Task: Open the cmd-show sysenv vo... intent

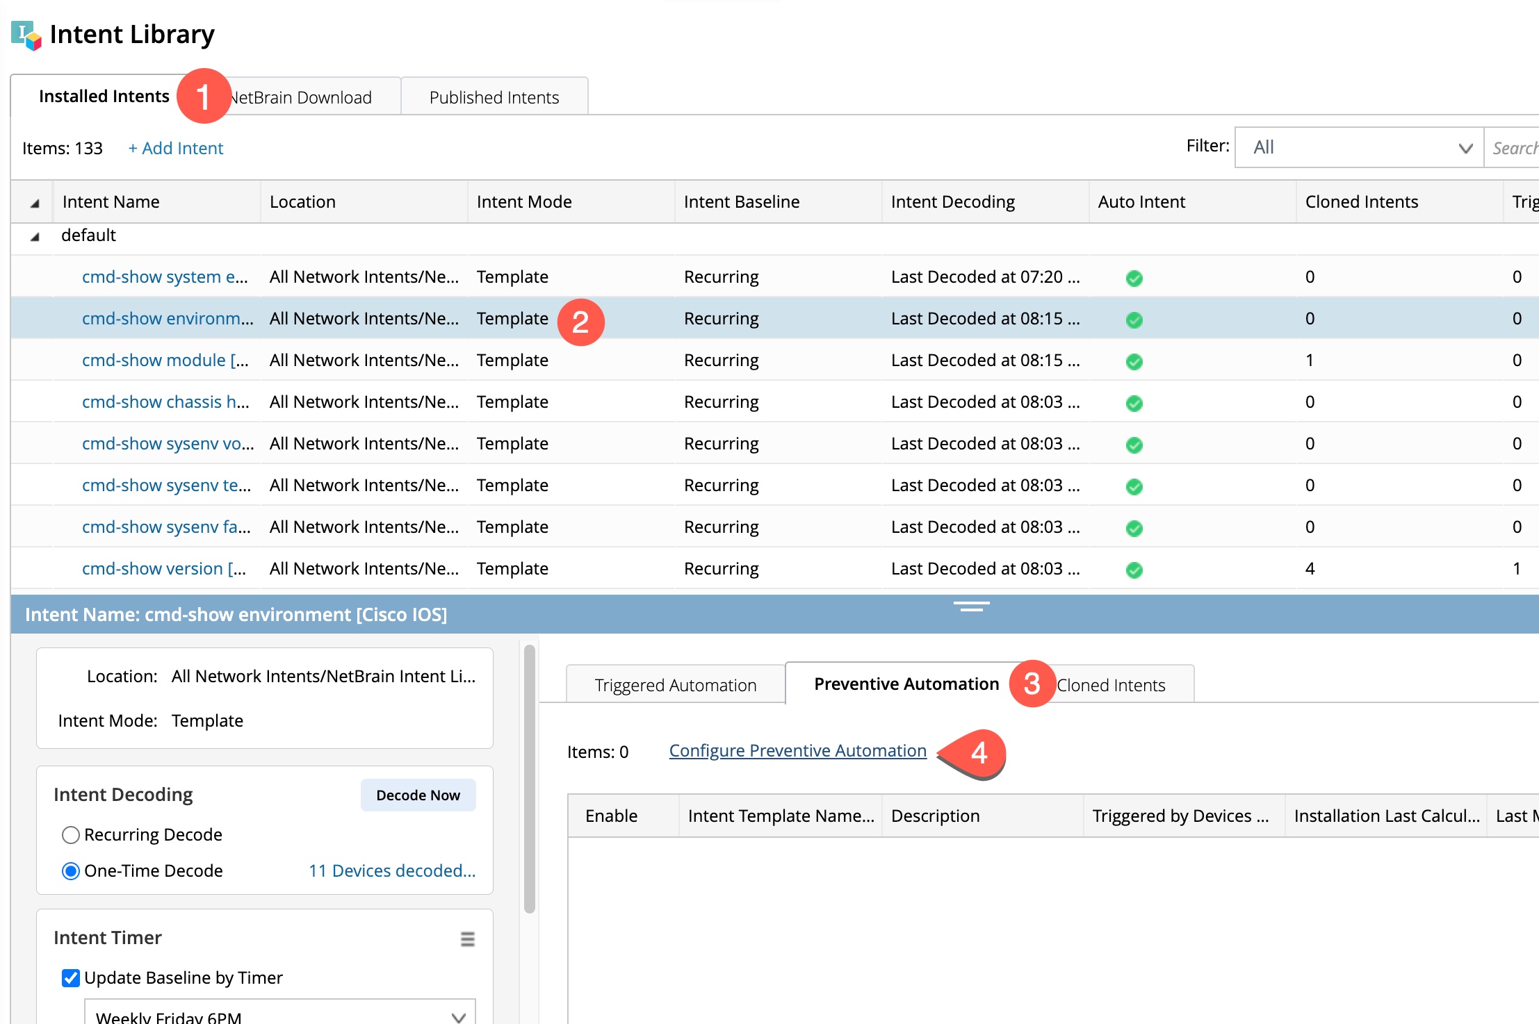Action: pos(168,443)
